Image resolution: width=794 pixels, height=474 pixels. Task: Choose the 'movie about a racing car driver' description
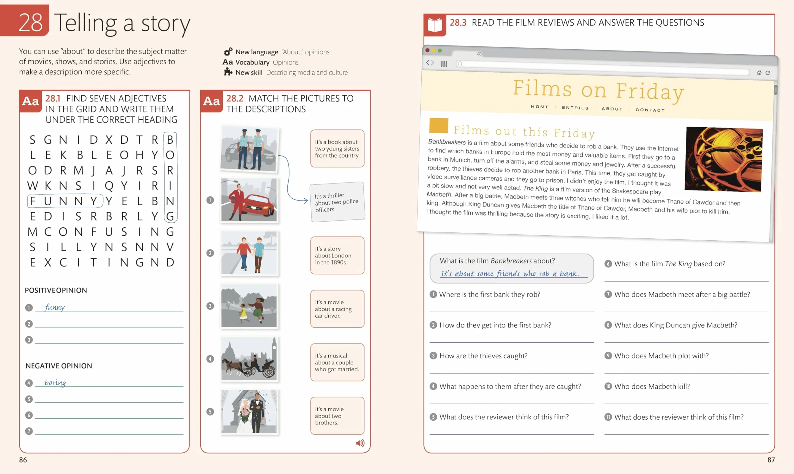pos(337,309)
